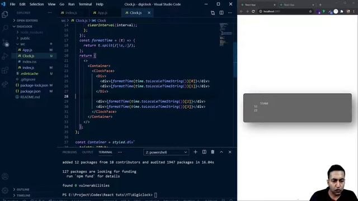
Task: Expand the public folder
Action: [x=25, y=39]
